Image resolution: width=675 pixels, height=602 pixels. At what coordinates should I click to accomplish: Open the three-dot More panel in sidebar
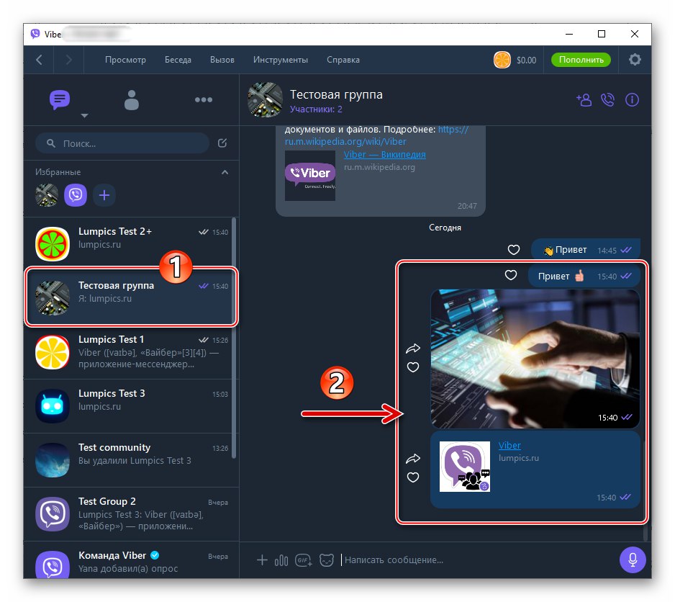tap(204, 100)
